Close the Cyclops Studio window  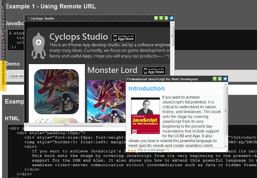coord(171,18)
